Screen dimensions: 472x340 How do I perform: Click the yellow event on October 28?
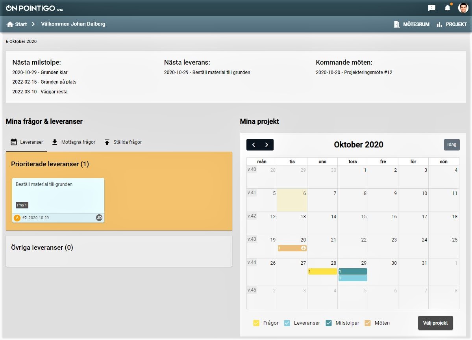click(x=322, y=271)
